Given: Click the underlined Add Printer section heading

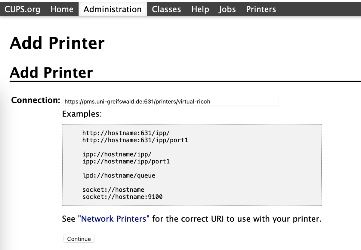Looking at the screenshot, I should pyautogui.click(x=51, y=73).
